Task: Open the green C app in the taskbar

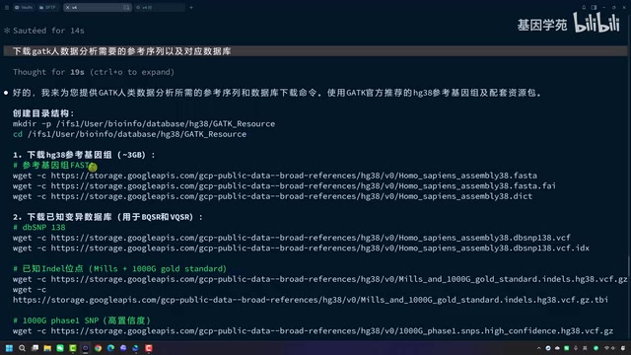Action: (73, 348)
